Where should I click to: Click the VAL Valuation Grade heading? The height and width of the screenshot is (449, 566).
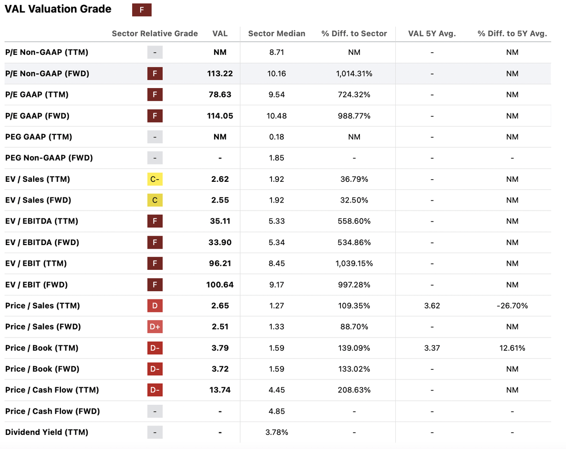click(x=58, y=9)
